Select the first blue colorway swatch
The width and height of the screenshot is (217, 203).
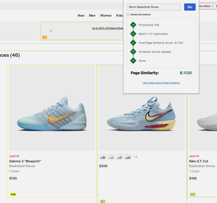[x=103, y=157]
